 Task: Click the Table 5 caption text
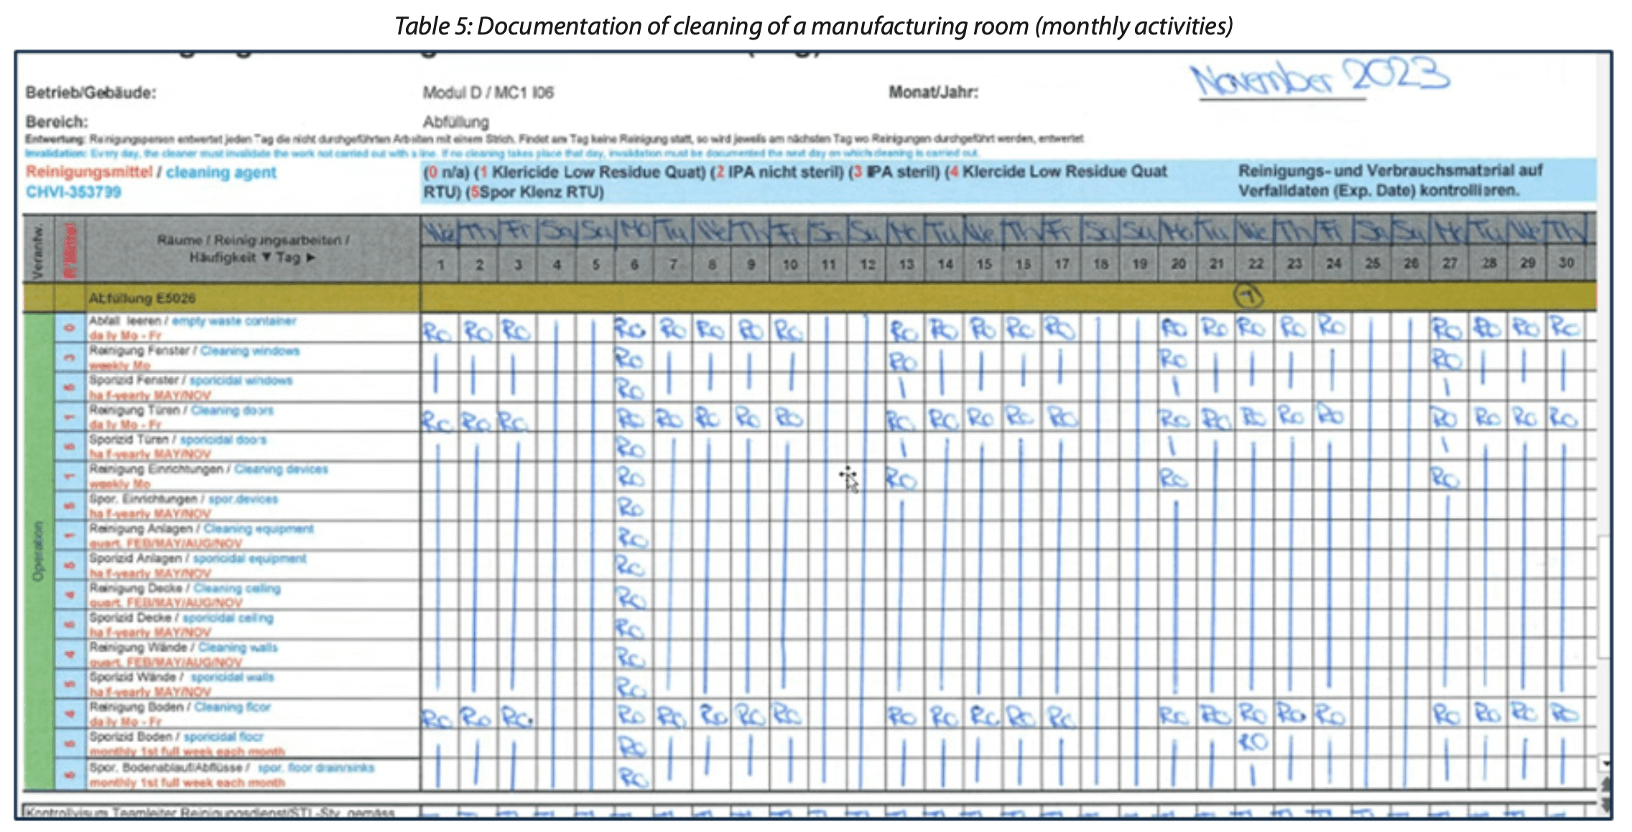coord(814,27)
